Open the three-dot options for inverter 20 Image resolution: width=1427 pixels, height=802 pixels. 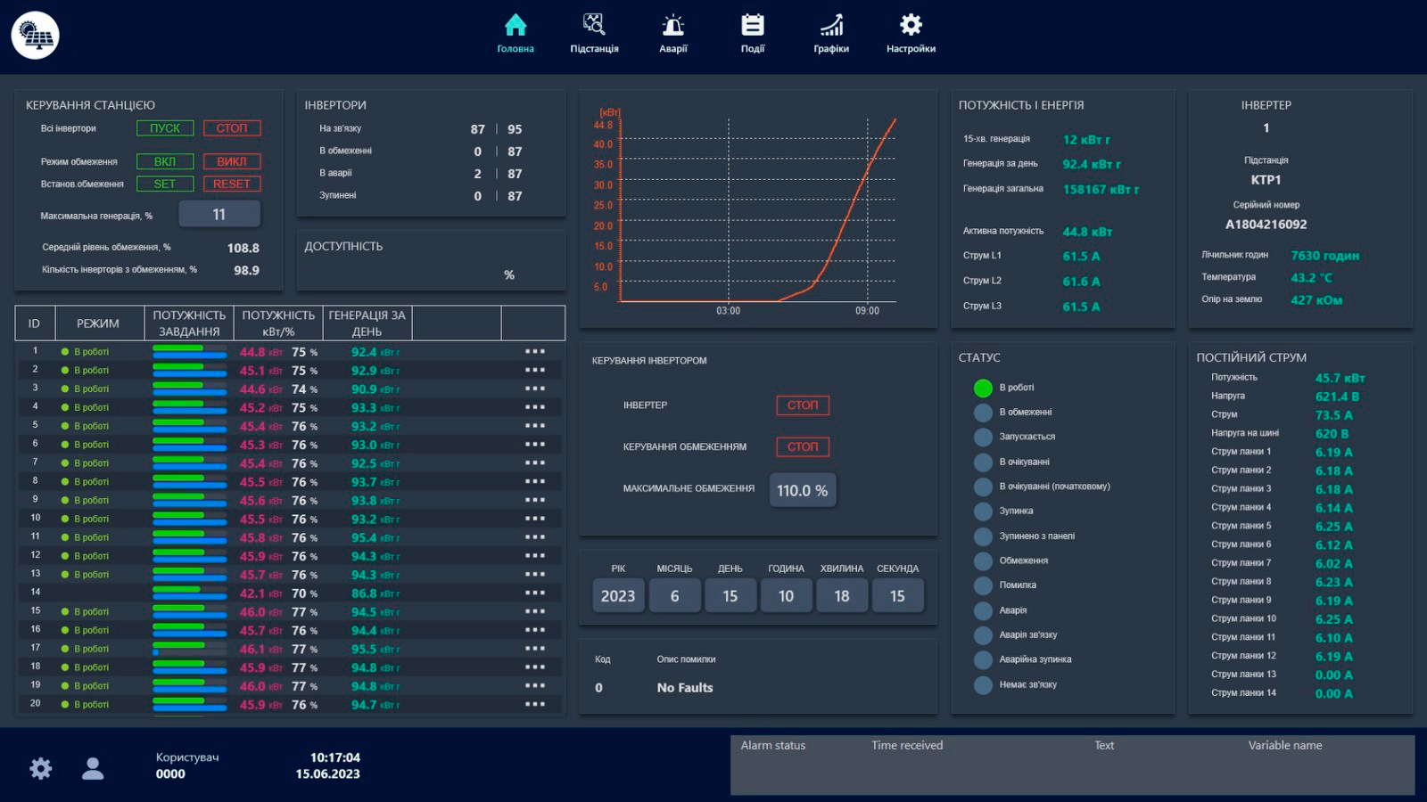pos(534,704)
